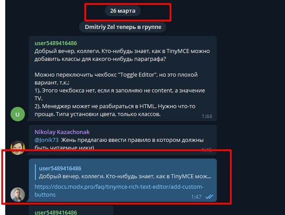
Task: Click the 1:44 timestamp on the first message
Action: 207,116
